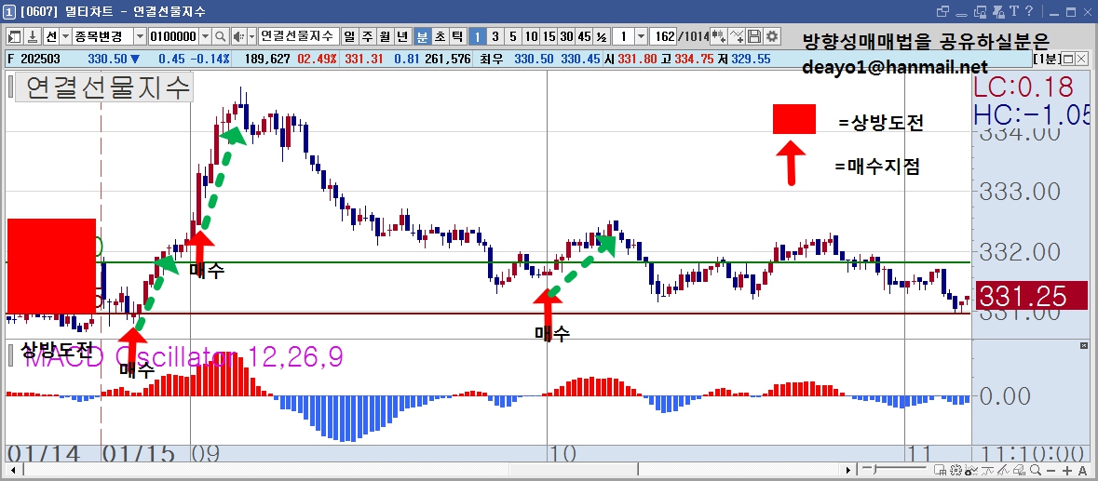The image size is (1098, 481).
Task: Choose the 15 minute interval button
Action: point(549,36)
